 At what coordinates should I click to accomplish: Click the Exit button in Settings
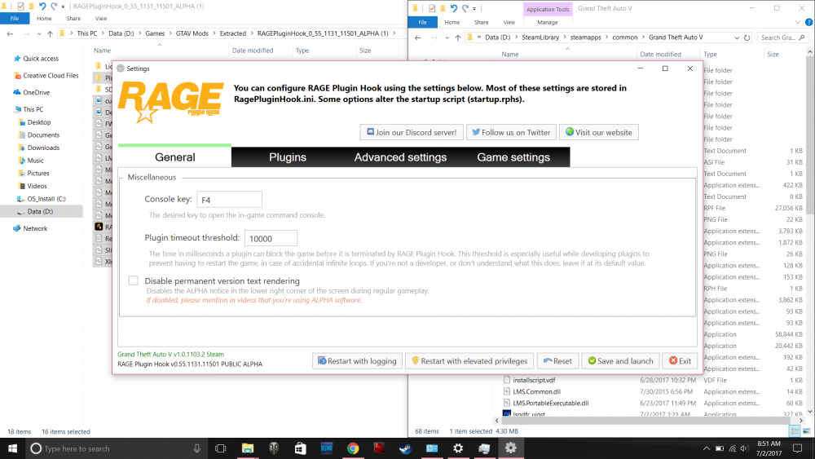(x=680, y=360)
